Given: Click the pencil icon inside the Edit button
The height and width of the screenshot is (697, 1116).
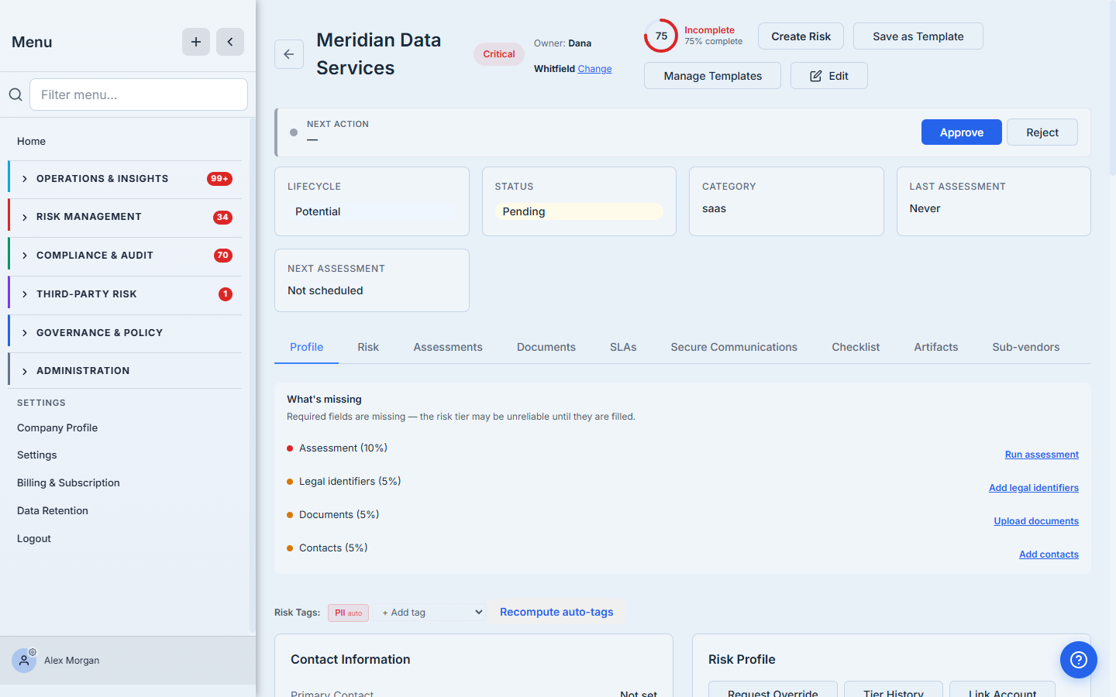Looking at the screenshot, I should coord(816,76).
